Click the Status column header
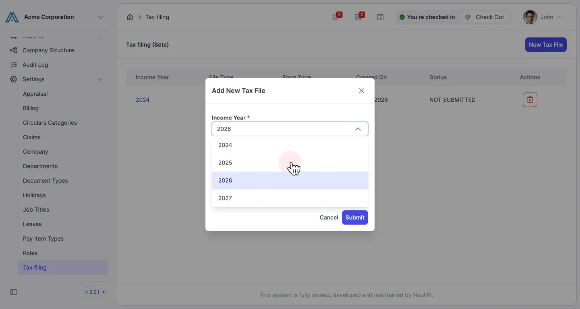This screenshot has width=580, height=309. coord(438,77)
